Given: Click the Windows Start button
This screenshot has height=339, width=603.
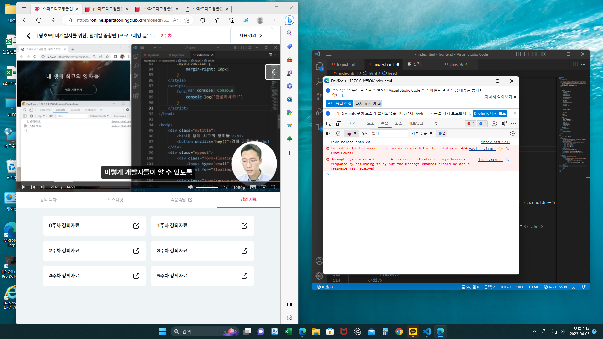Looking at the screenshot, I should pyautogui.click(x=163, y=331).
